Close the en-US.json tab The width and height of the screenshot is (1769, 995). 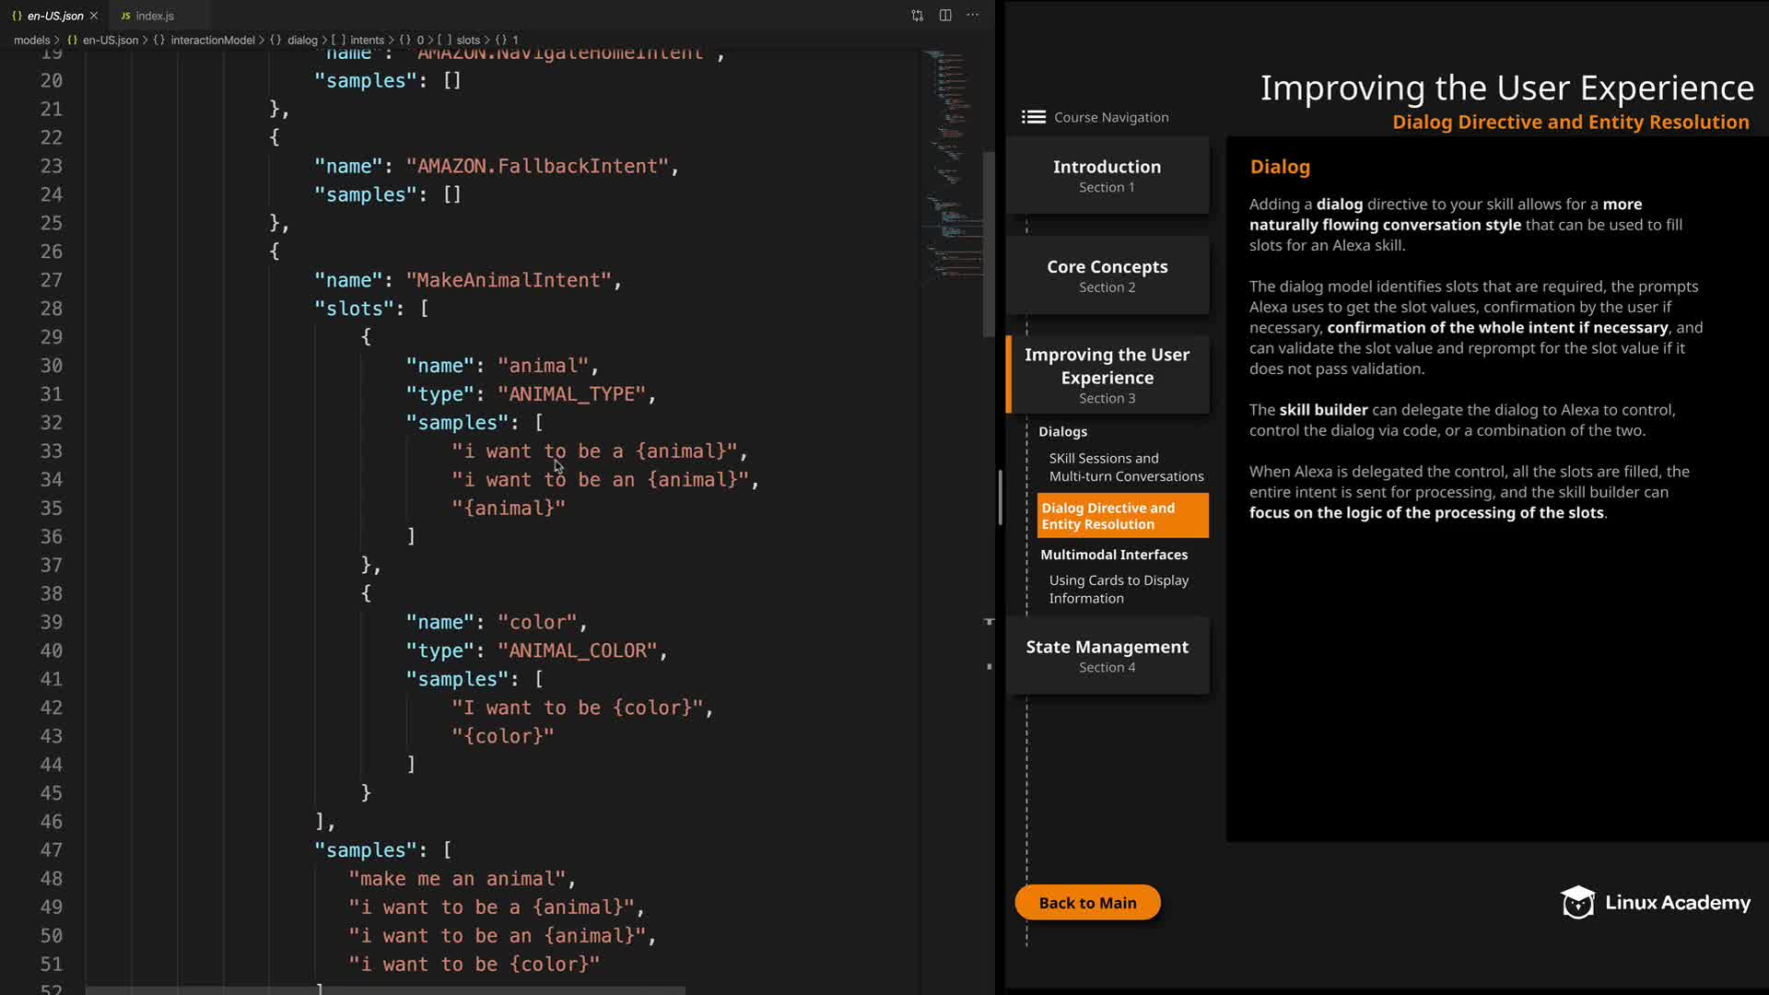tap(94, 16)
